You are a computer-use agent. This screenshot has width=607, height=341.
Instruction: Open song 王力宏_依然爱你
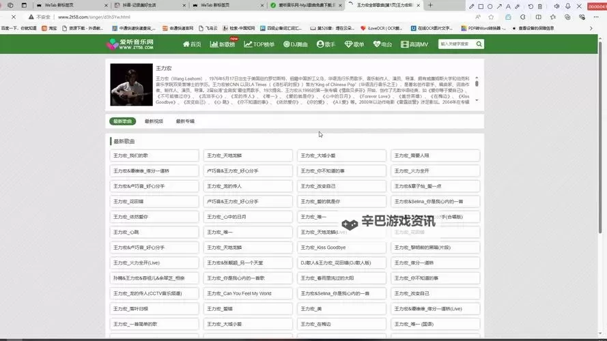154,217
